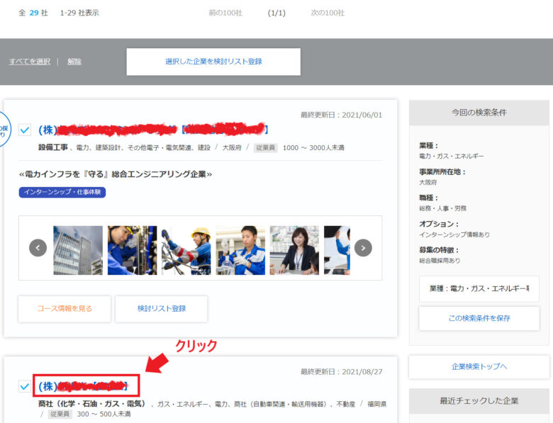Viewport: 553px width, 423px height.
Task: Toggle checkbox for the 商社 company dated 2021/08/27
Action: (25, 386)
